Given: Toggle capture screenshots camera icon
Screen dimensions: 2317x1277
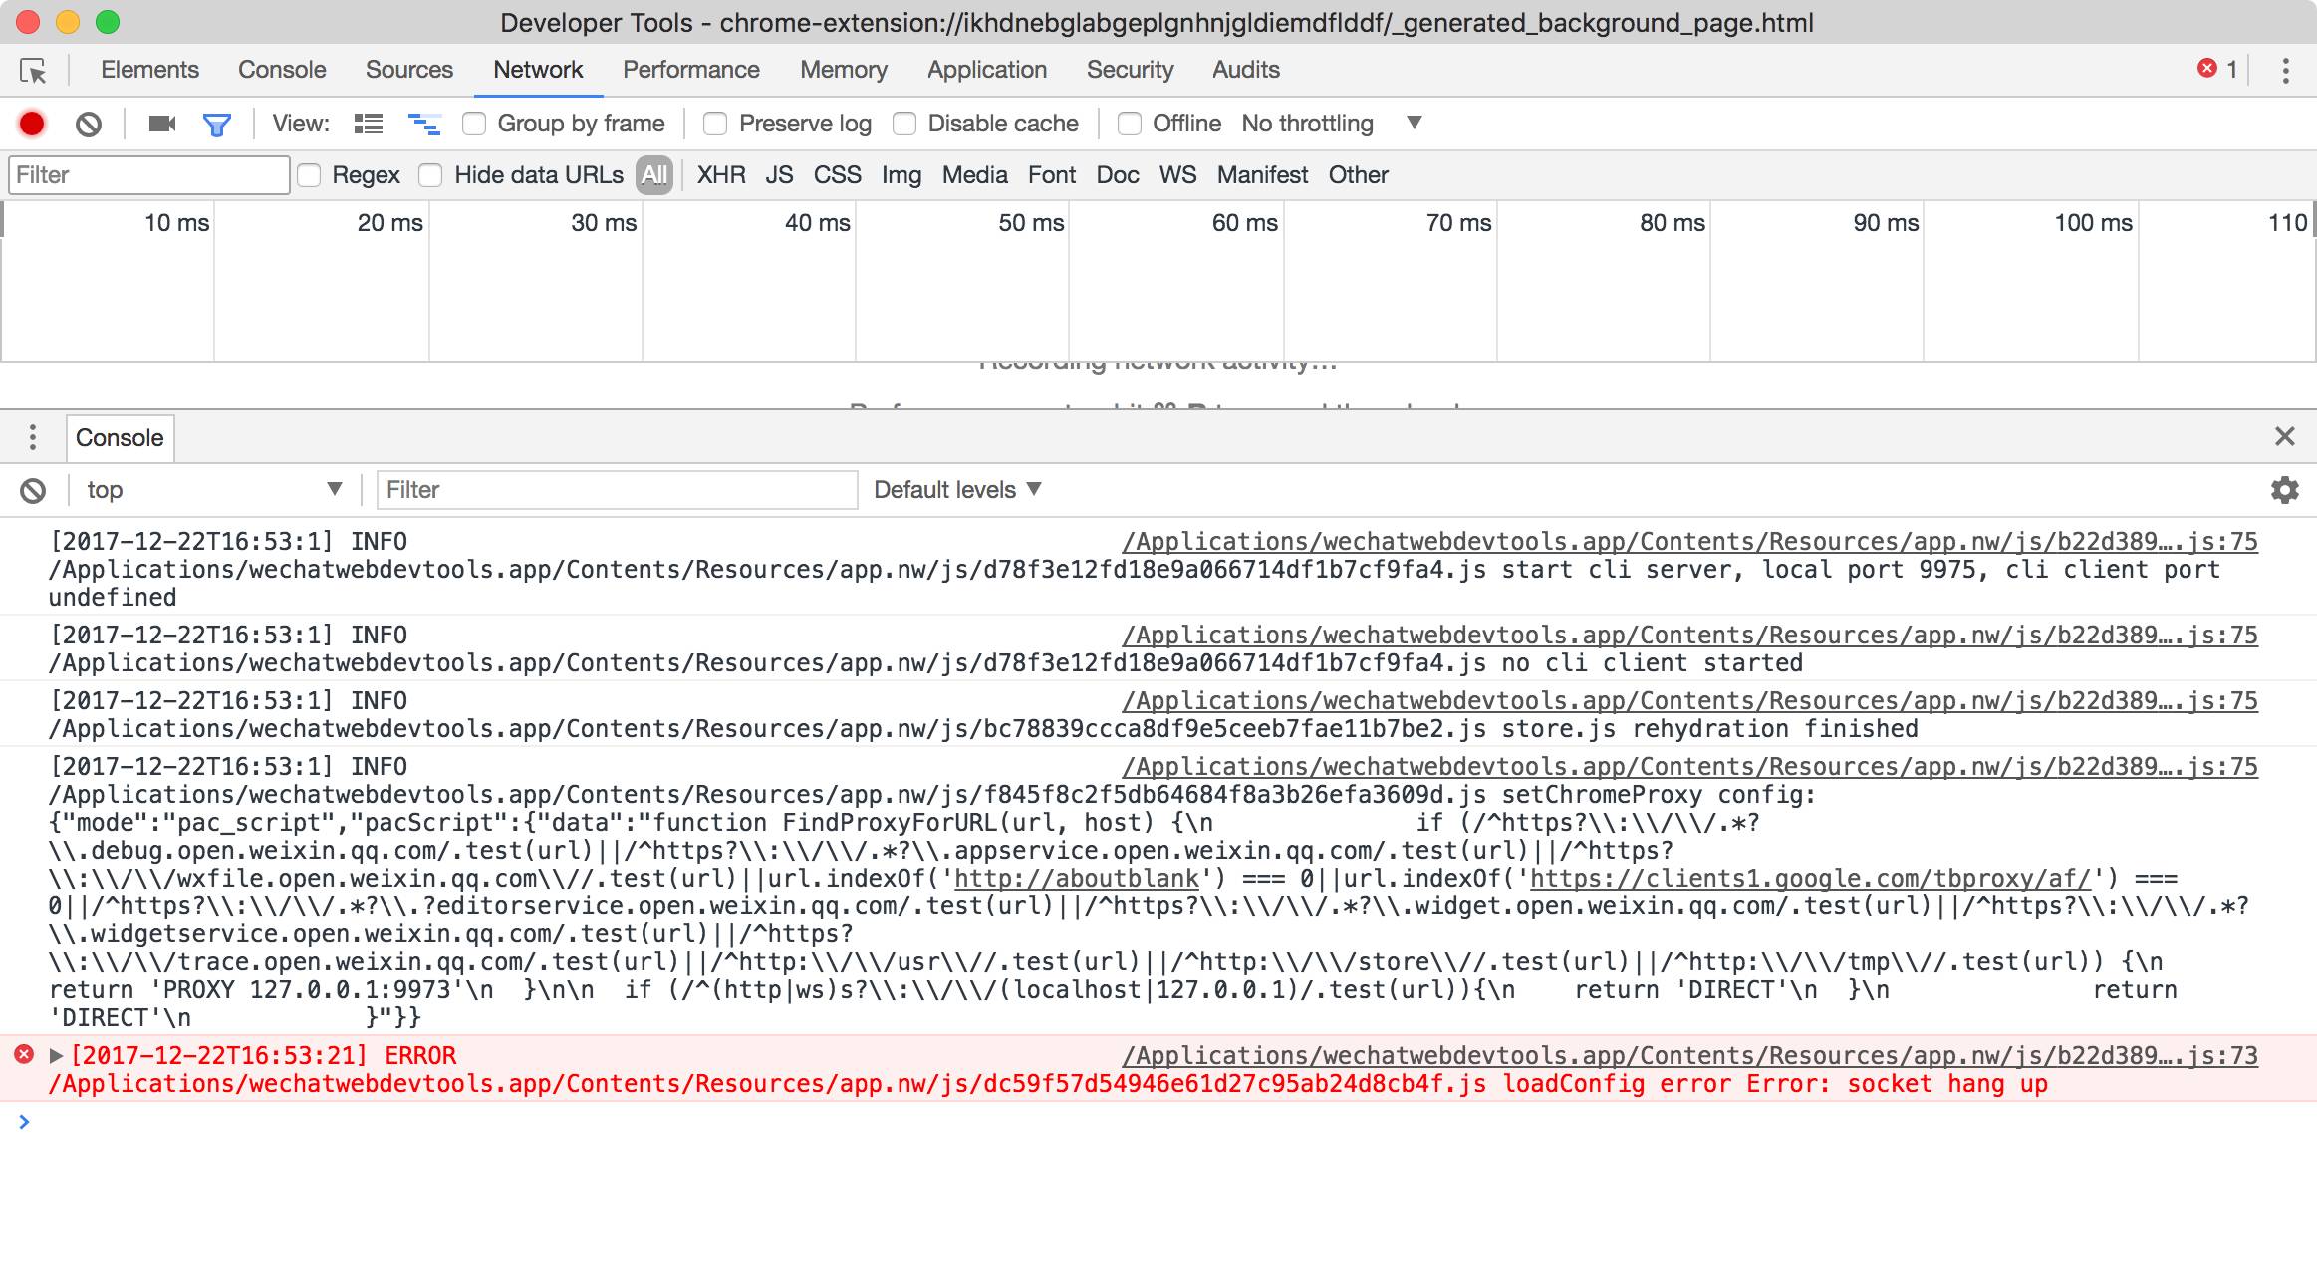Looking at the screenshot, I should click(x=161, y=124).
